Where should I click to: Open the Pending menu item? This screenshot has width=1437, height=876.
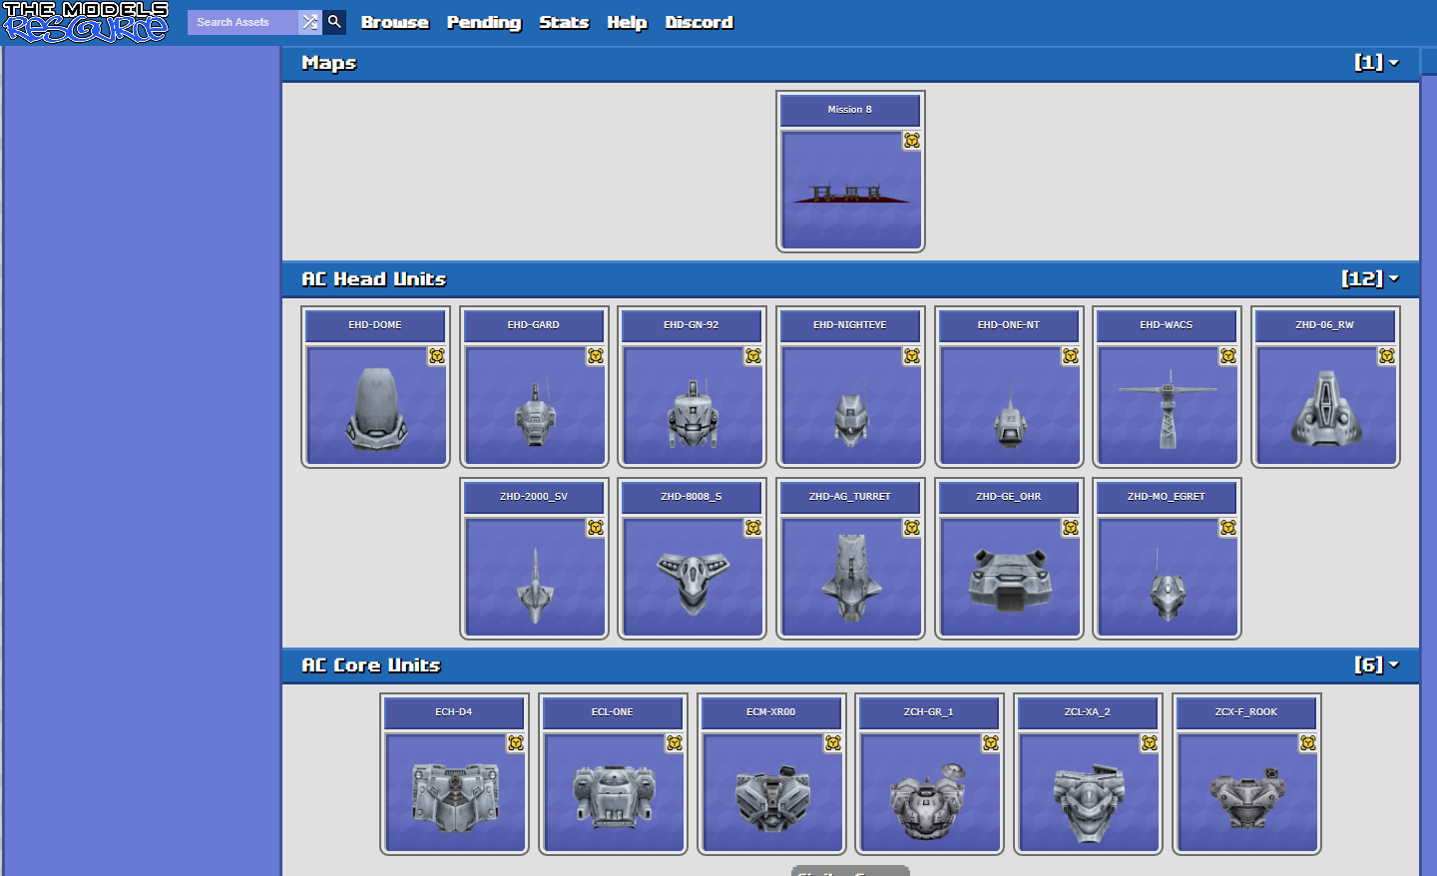point(484,22)
